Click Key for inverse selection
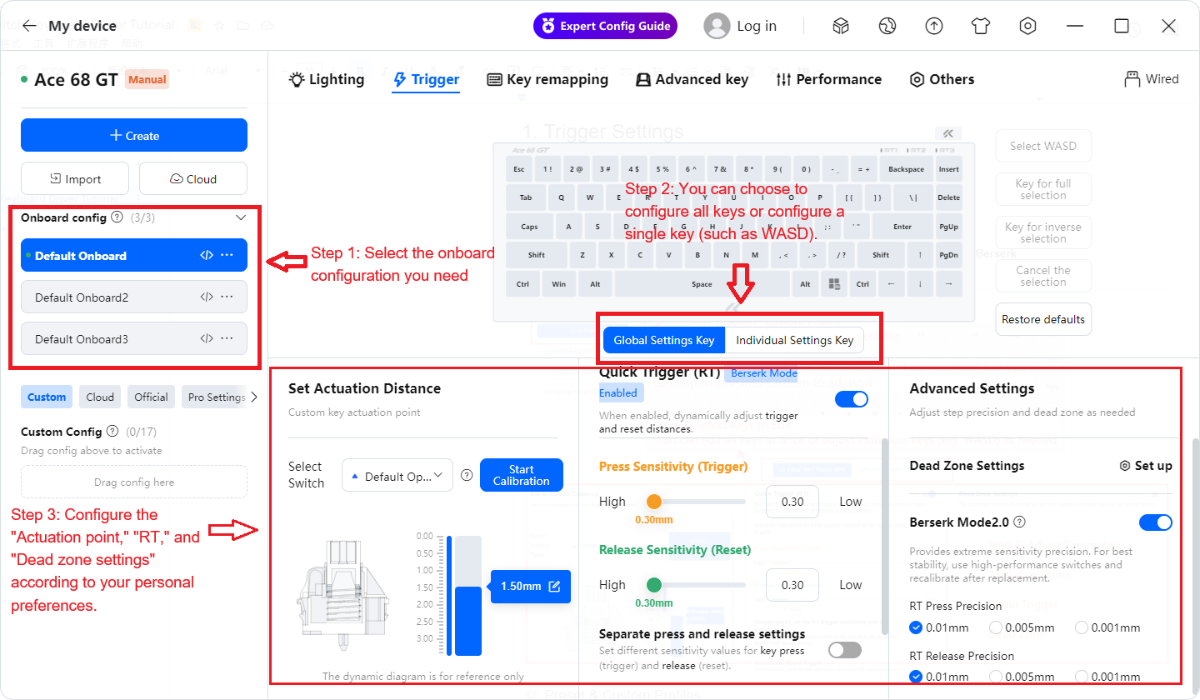 coord(1043,232)
